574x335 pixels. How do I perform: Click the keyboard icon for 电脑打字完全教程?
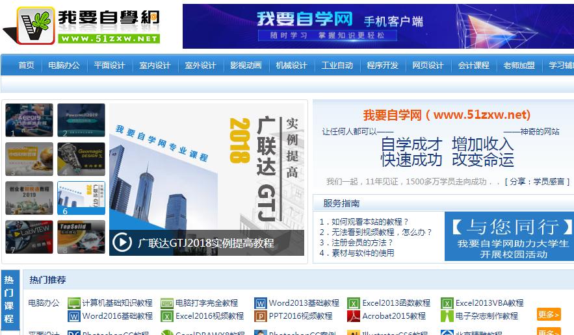(167, 303)
